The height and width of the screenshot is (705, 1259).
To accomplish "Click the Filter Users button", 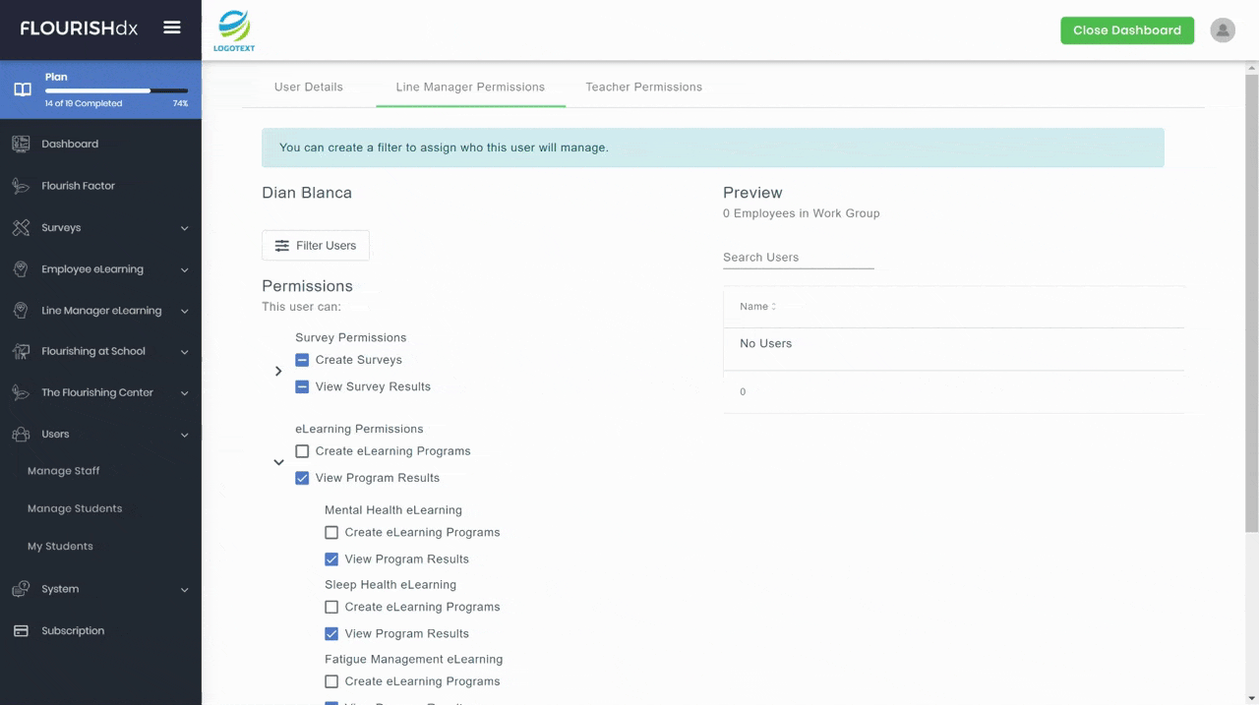I will (x=316, y=246).
